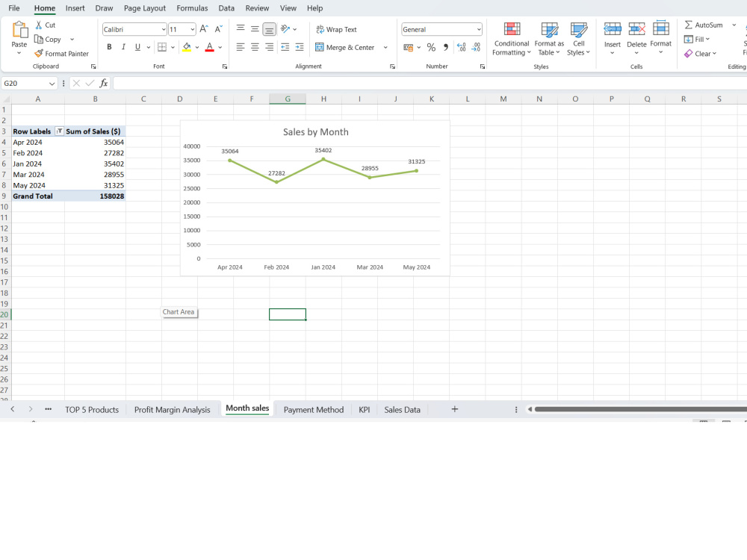The image size is (747, 560).
Task: Apply the yellow fill color bucket
Action: pos(187,47)
